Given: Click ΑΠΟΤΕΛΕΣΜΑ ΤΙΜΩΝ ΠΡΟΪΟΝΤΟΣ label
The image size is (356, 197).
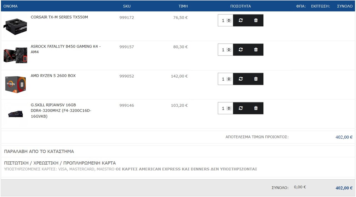Looking at the screenshot, I should point(257,137).
